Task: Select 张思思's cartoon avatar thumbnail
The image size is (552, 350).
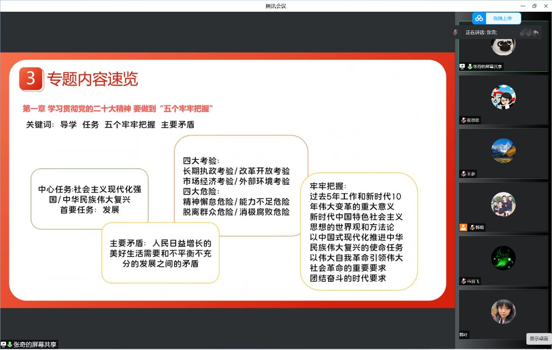Action: pyautogui.click(x=503, y=97)
